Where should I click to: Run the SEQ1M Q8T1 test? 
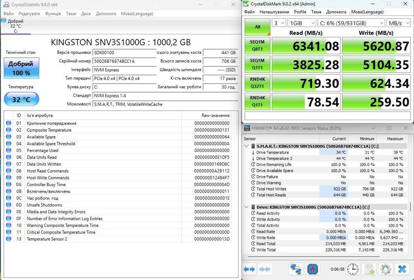[258, 46]
